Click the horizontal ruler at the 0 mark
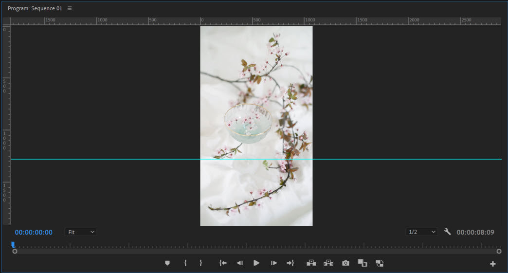This screenshot has width=508, height=273. (x=201, y=21)
